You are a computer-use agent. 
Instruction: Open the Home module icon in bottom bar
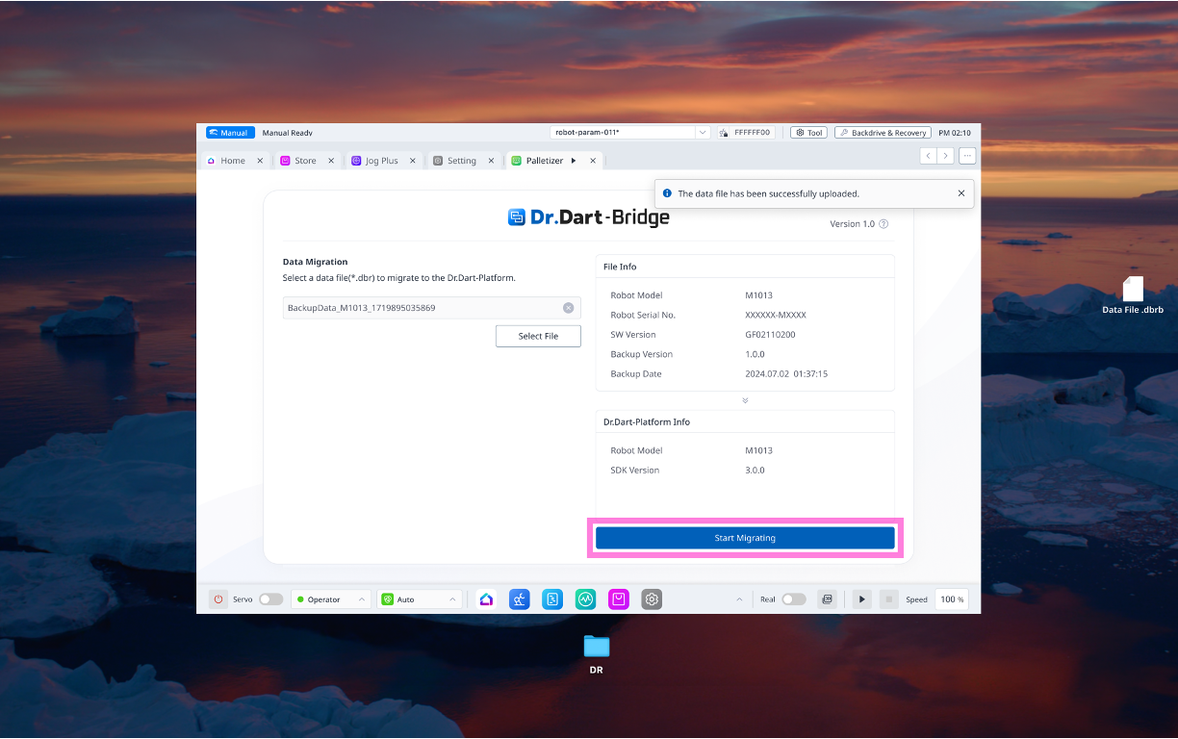coord(486,599)
